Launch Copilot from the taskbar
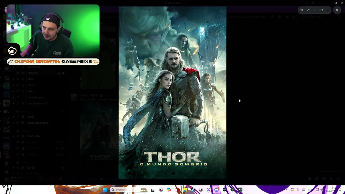 169,190
